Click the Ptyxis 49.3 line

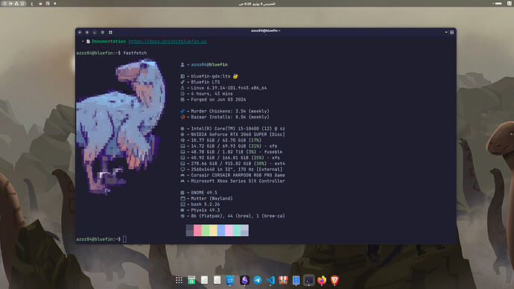200,210
